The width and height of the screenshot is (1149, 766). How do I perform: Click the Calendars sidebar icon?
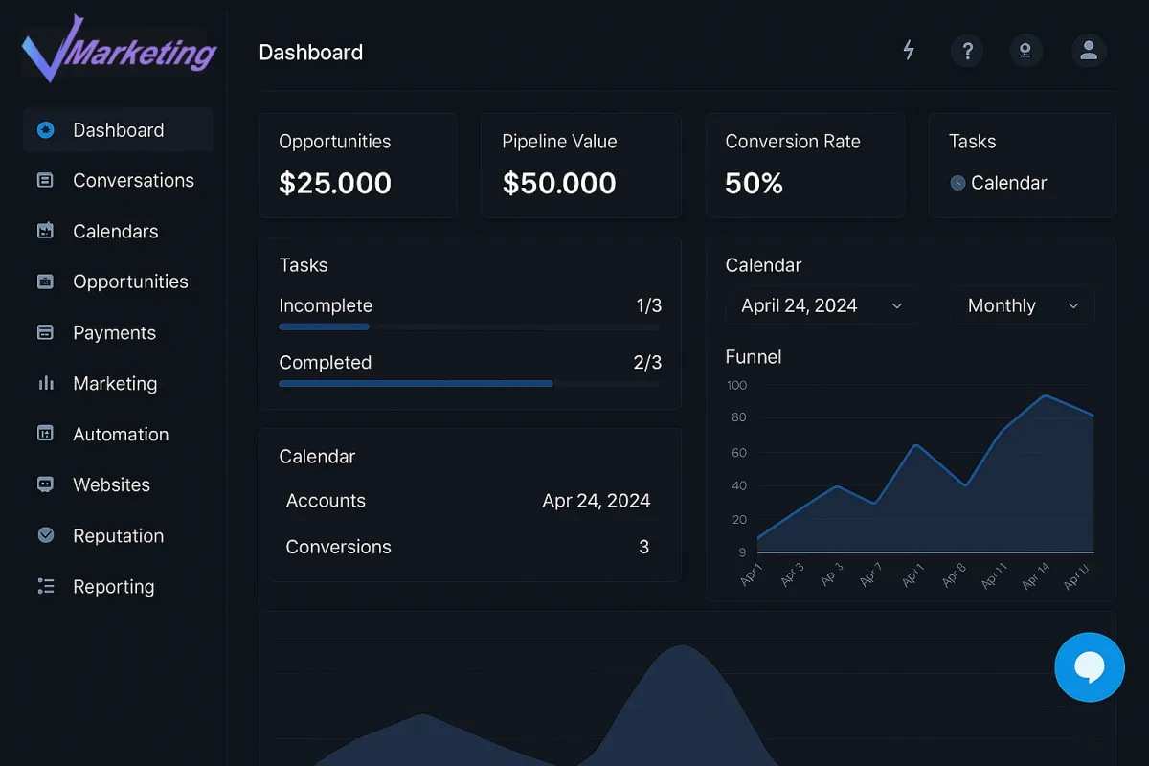(45, 231)
